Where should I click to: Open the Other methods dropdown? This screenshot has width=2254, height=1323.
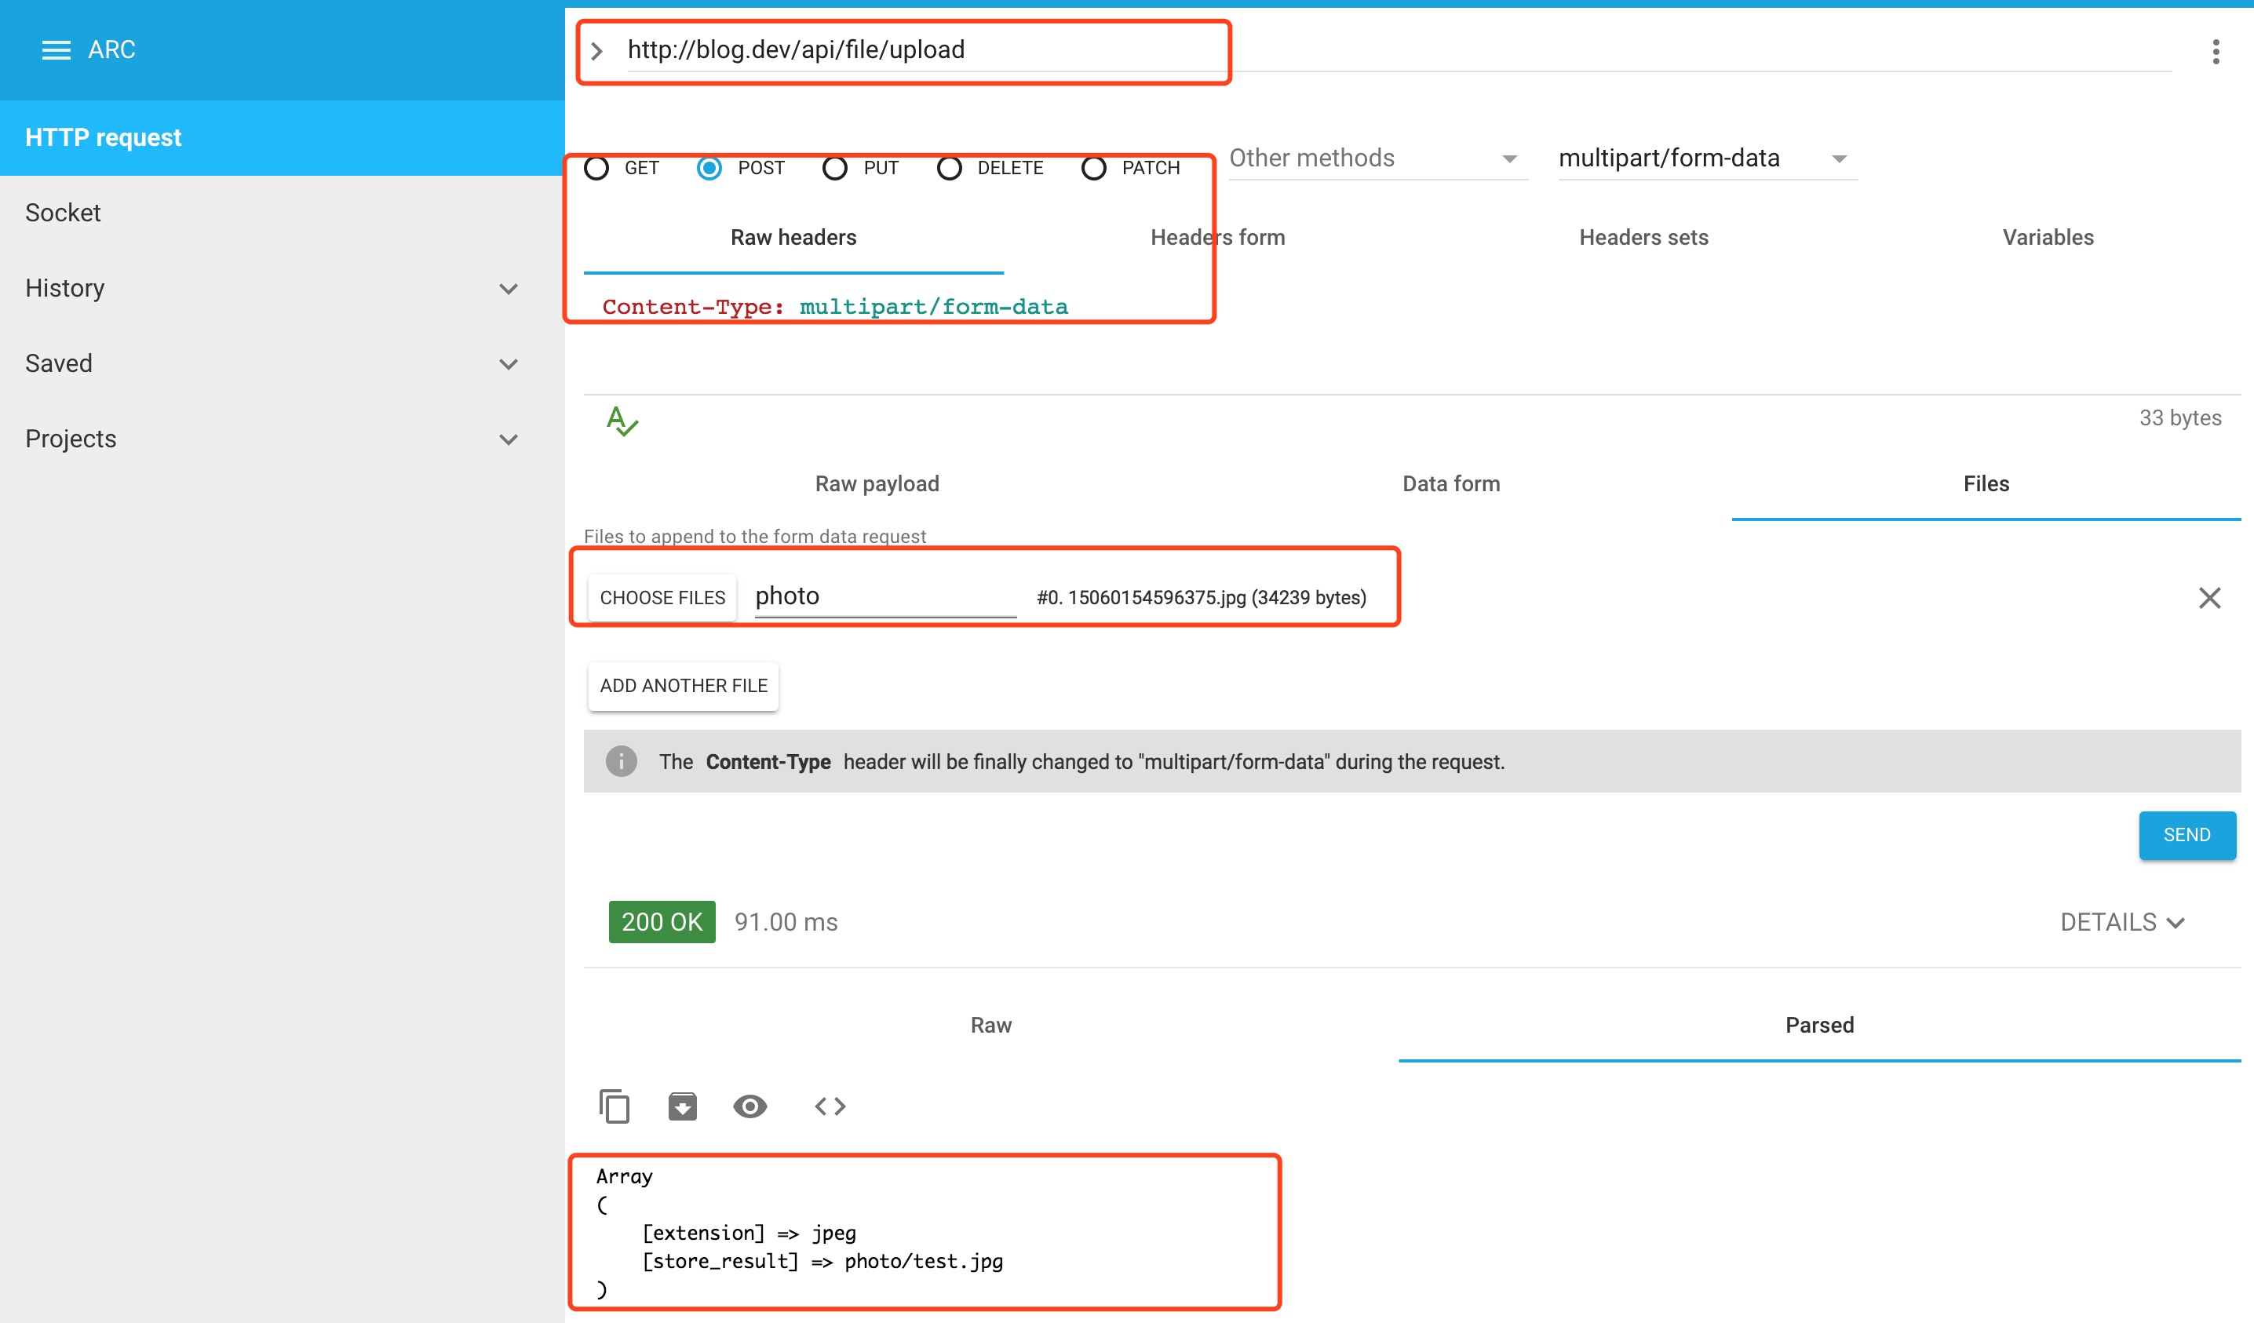1377,159
